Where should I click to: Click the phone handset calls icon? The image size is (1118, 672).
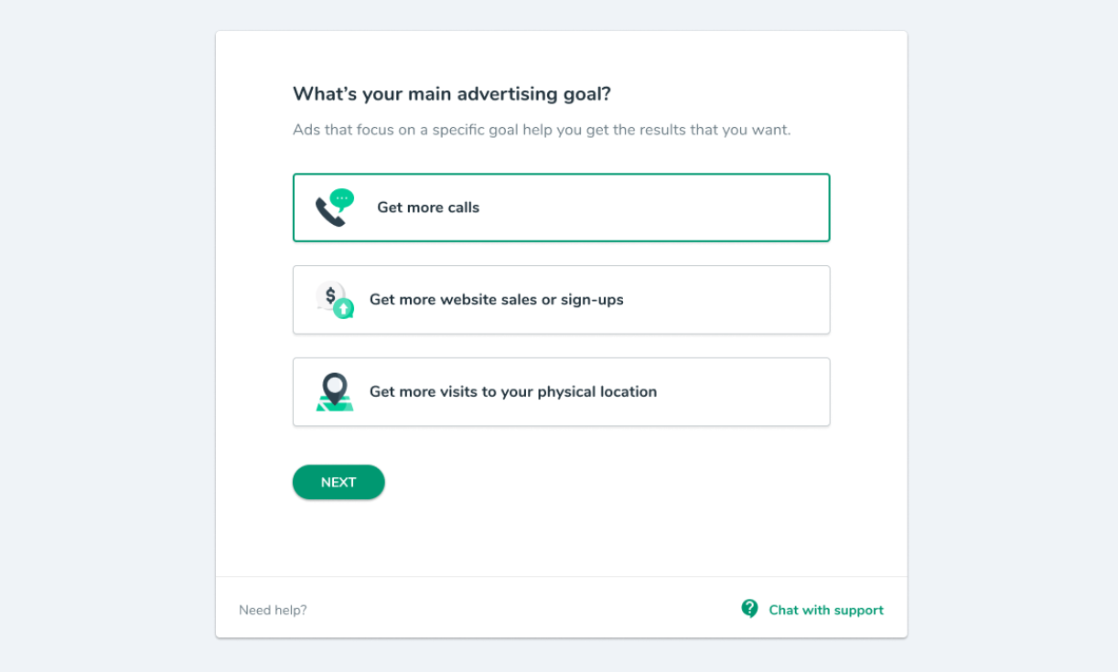click(328, 212)
